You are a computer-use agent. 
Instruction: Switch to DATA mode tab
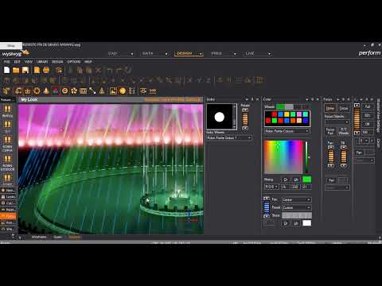pos(147,53)
